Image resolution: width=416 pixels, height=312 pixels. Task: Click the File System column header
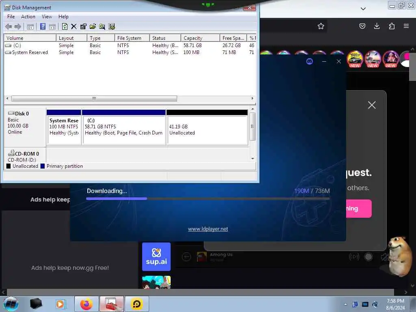pos(132,38)
